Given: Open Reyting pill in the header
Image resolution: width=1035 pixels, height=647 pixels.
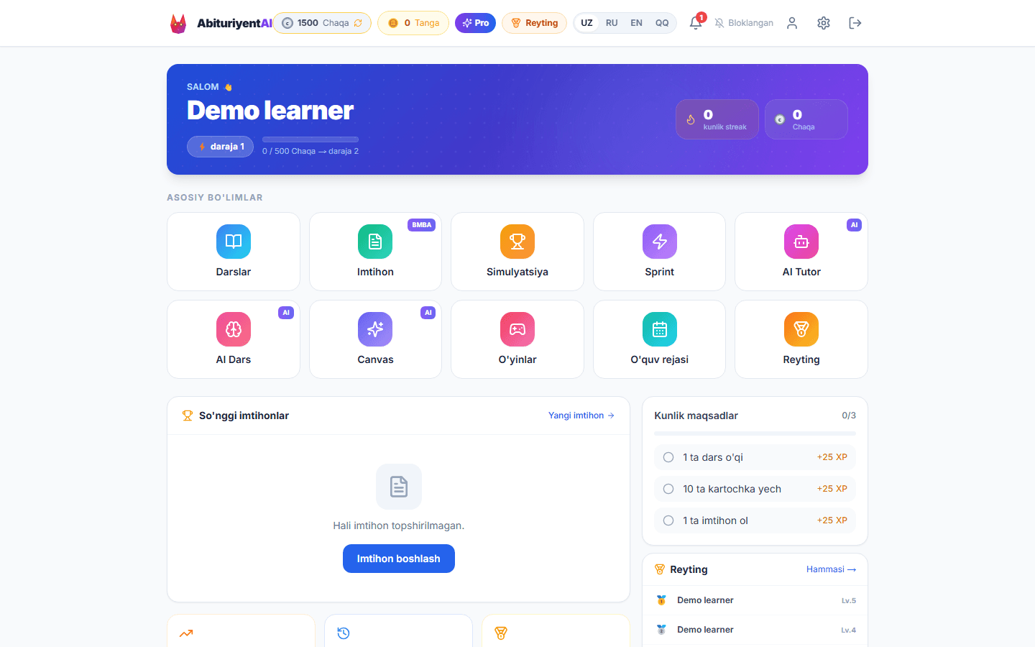Looking at the screenshot, I should coord(534,23).
